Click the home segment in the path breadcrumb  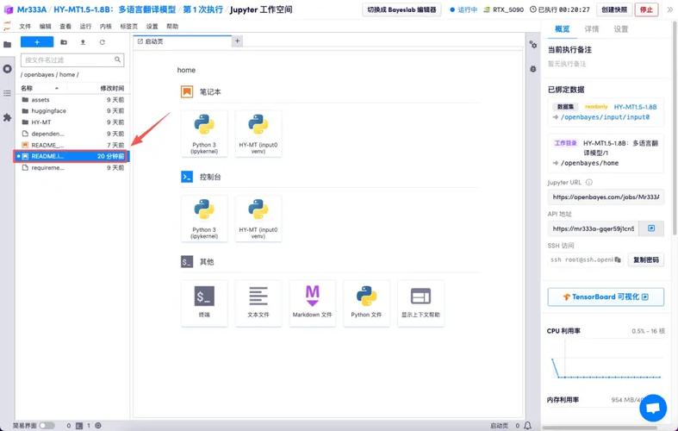pos(67,74)
